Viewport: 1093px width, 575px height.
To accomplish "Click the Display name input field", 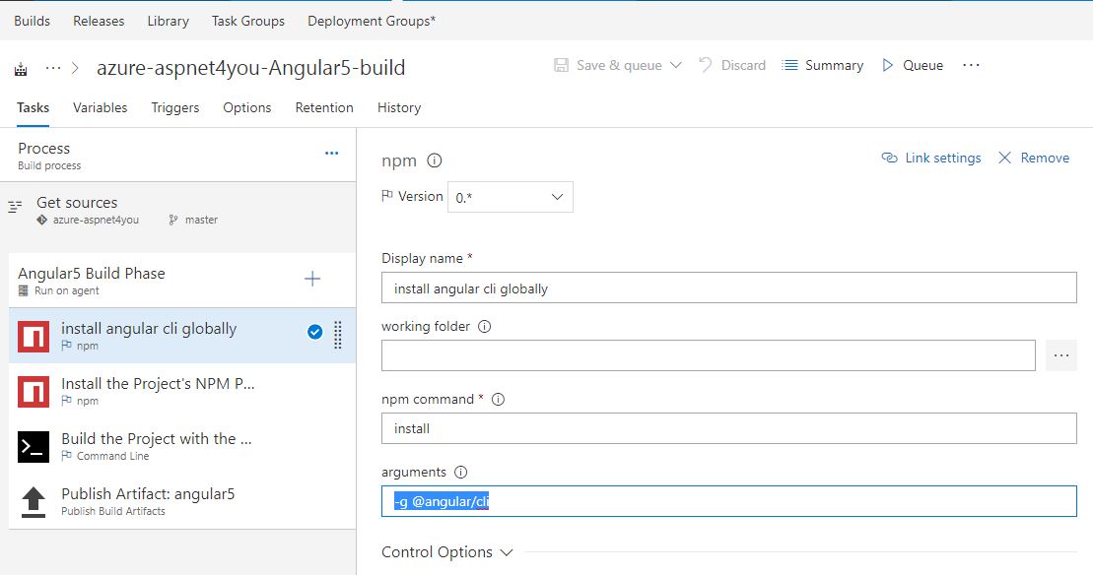I will pos(729,287).
